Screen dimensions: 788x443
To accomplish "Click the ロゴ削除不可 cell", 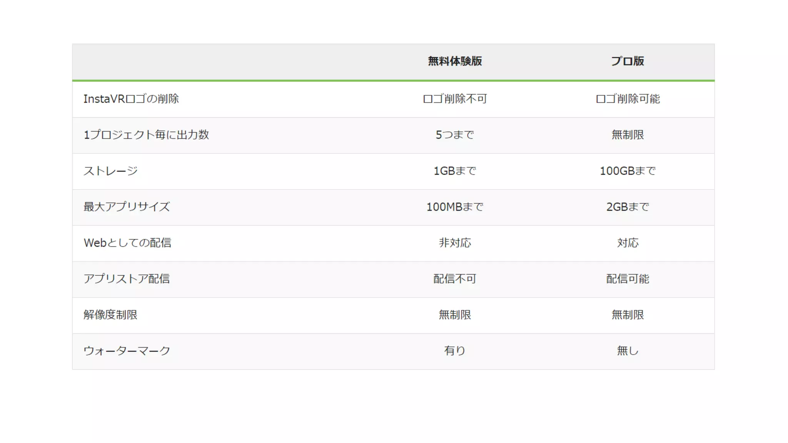I will 455,99.
